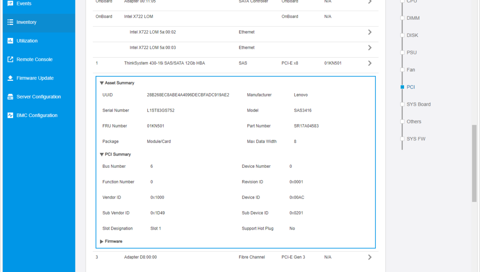Click the Fan navigation marker square
This screenshot has width=480, height=272.
402,70
